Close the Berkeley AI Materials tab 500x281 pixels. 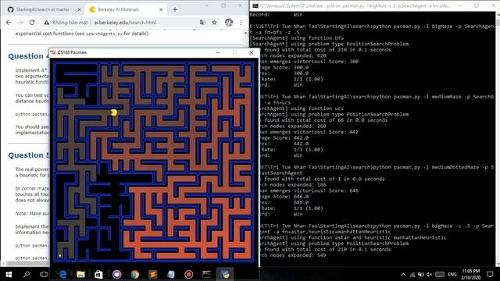pyautogui.click(x=161, y=9)
